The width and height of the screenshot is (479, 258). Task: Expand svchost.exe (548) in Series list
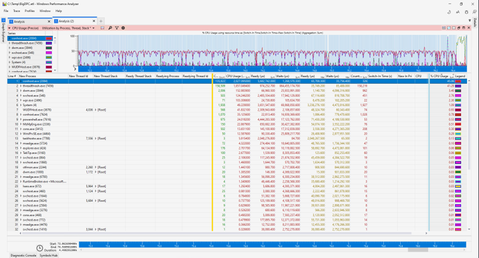click(x=9, y=53)
